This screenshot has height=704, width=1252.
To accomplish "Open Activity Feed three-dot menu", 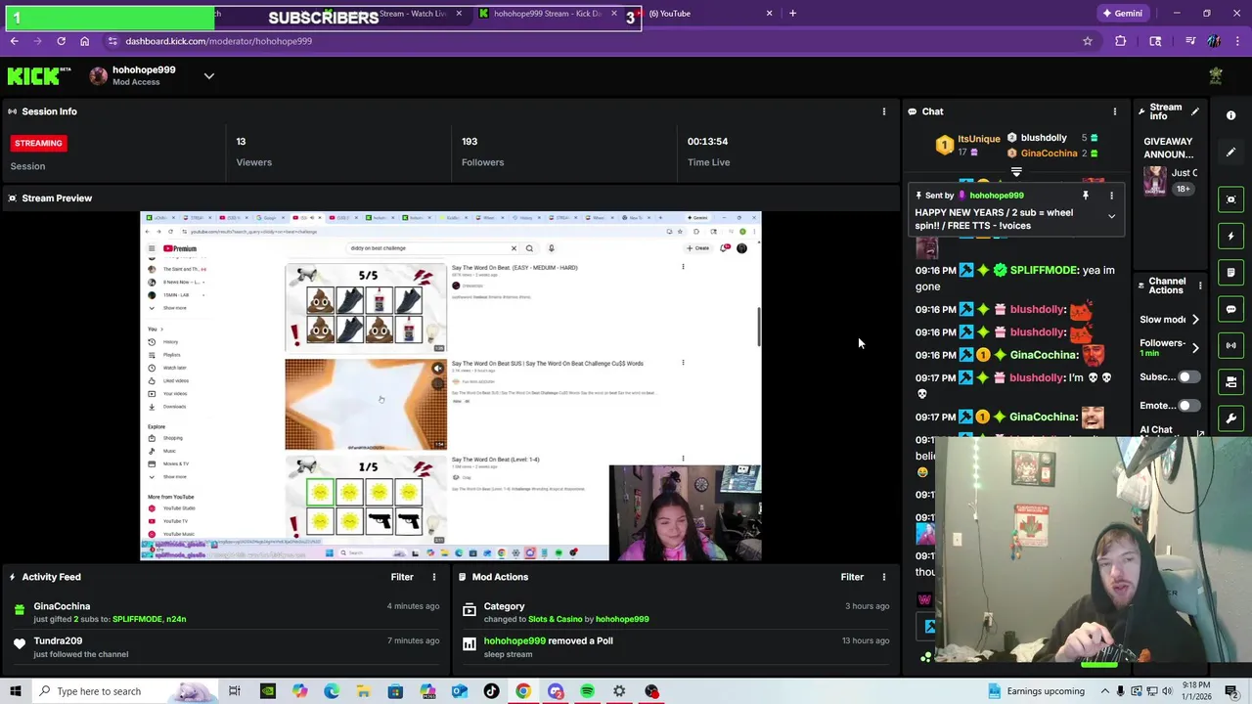I will click(434, 577).
